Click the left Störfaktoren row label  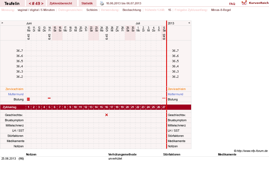coord(15,136)
